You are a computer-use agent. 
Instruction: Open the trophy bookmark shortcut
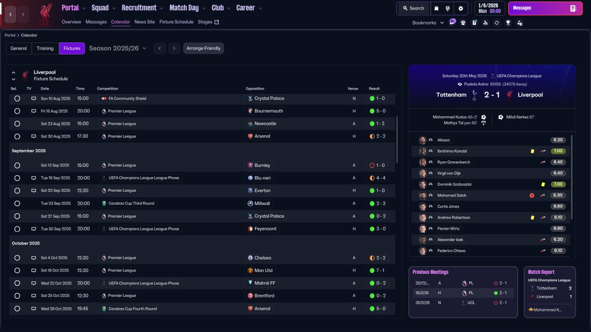click(x=508, y=23)
